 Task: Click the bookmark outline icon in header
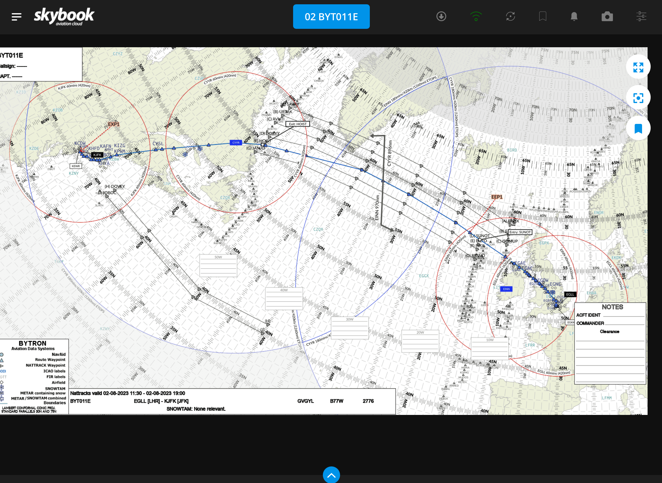click(x=543, y=16)
